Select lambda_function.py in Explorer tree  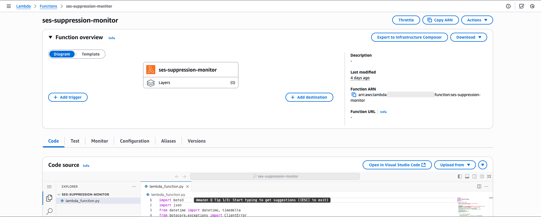tap(98, 201)
